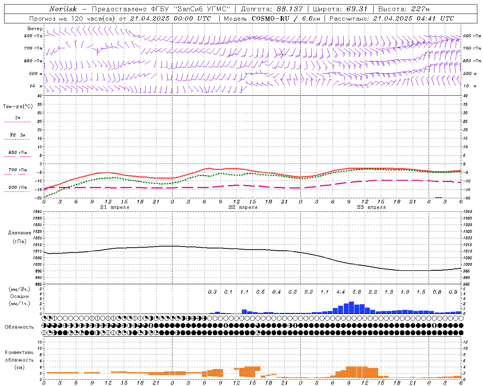Click precipitation total value "1.9"

405,292
